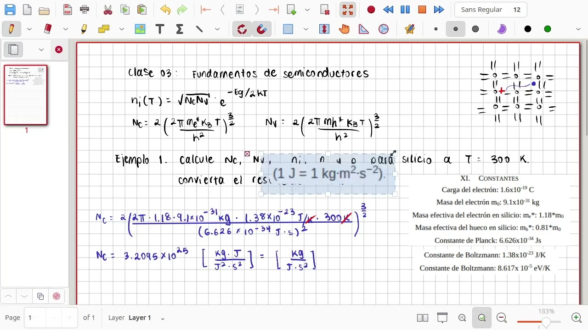Adjust the zoom slider
This screenshot has width=588, height=330.
(539, 322)
